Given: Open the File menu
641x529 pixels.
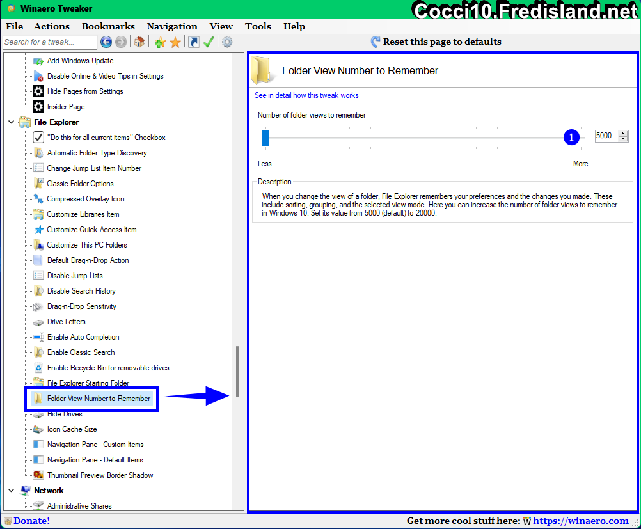Looking at the screenshot, I should tap(14, 26).
